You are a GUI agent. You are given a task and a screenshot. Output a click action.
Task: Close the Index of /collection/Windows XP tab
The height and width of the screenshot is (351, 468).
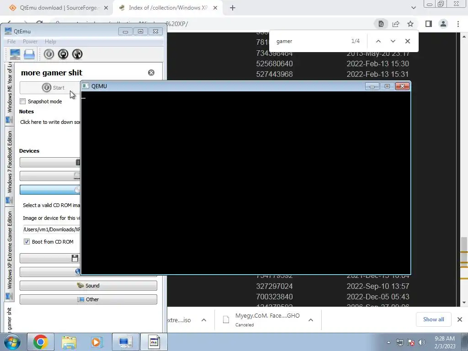[x=215, y=8]
